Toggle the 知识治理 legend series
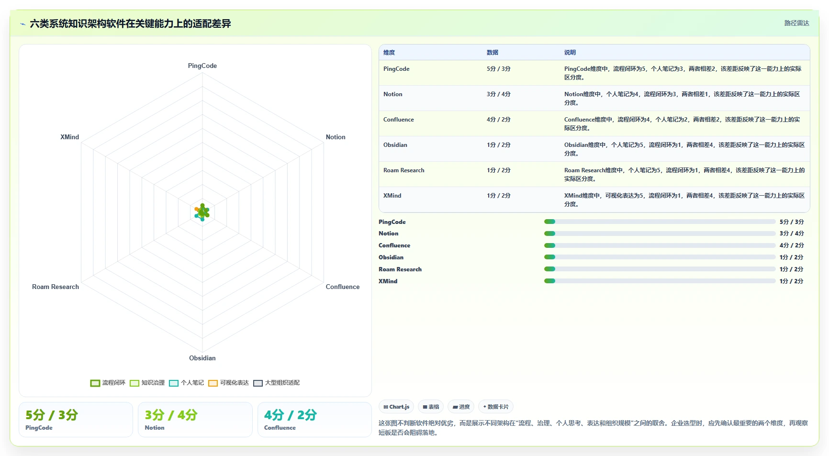This screenshot has width=829, height=456. [x=147, y=383]
